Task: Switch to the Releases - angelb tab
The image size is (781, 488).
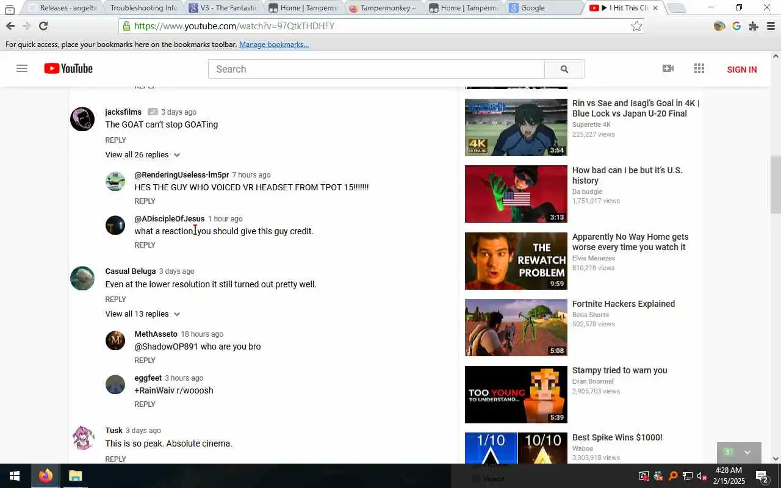Action: point(63,8)
